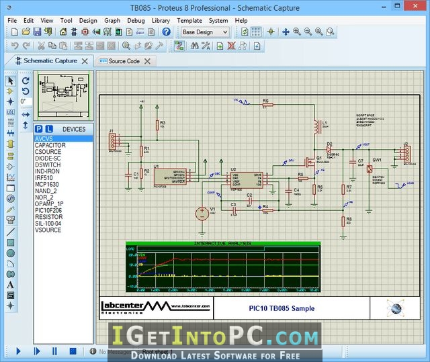Viewport: 430px width, 362px height.
Task: Go to Home page icon
Action: pyautogui.click(x=63, y=32)
